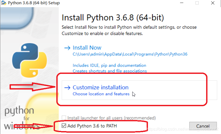
Task: Click the maximize button in title bar
Action: [x=197, y=3]
